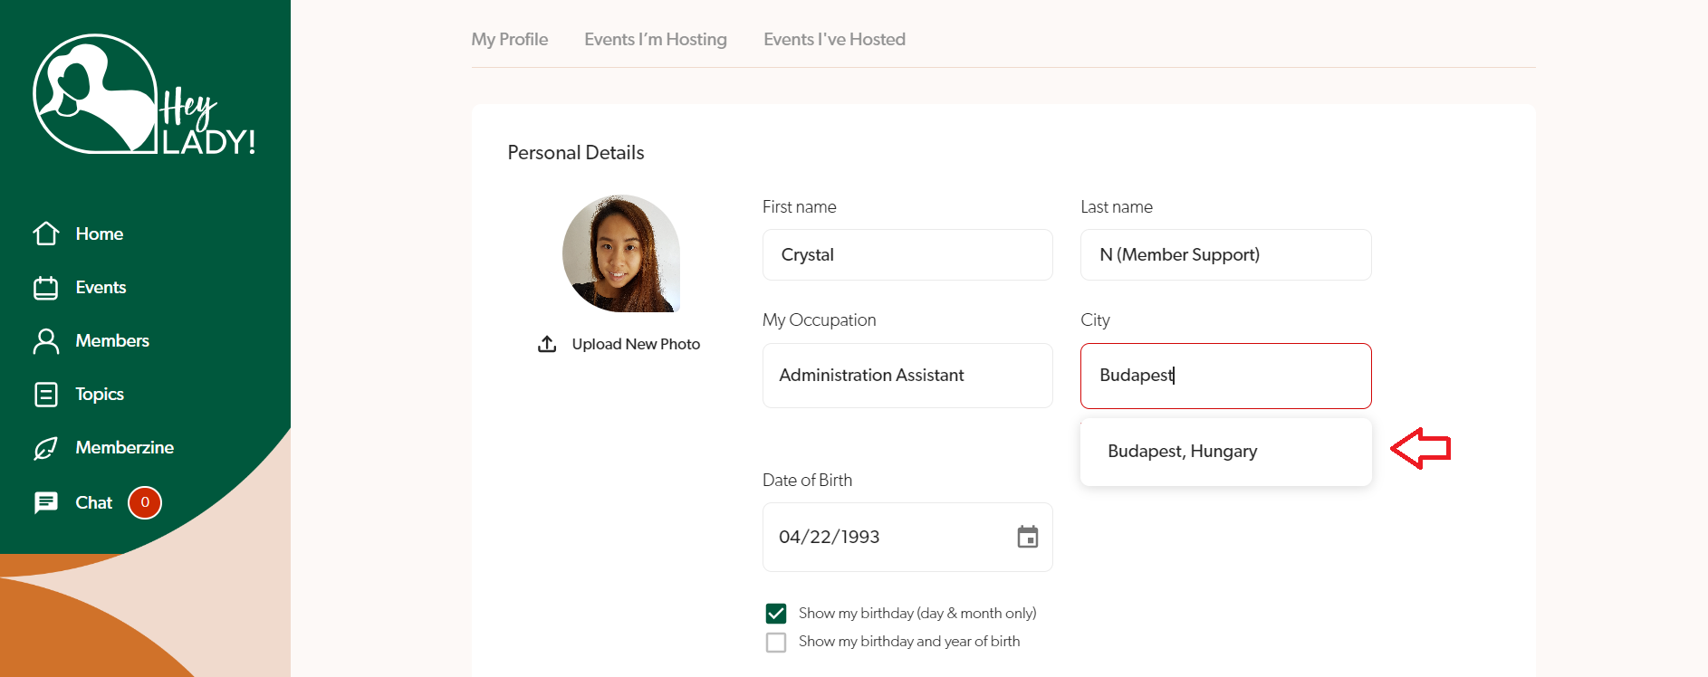Screen dimensions: 1708x677
Task: Click the Memberzine leaf icon
Action: [x=46, y=448]
